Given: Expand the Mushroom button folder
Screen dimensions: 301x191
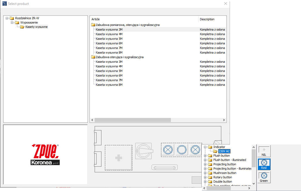Looking at the screenshot, I should point(205,173).
